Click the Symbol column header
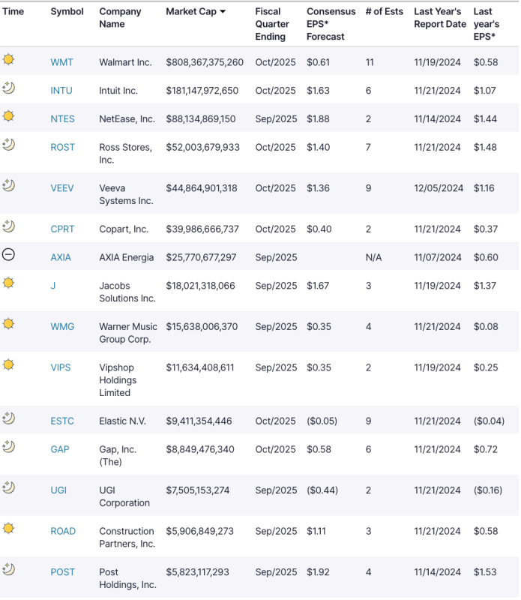 [x=67, y=12]
